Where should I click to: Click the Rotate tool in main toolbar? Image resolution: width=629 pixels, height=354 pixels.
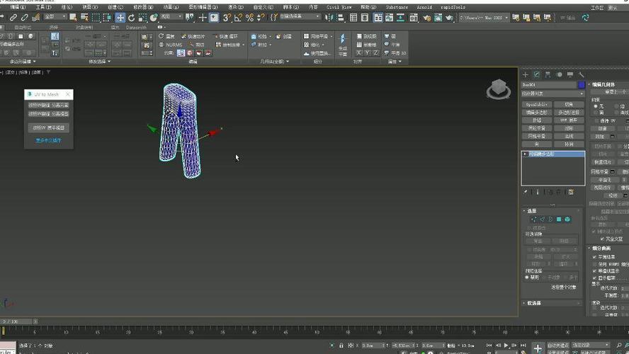pyautogui.click(x=132, y=18)
